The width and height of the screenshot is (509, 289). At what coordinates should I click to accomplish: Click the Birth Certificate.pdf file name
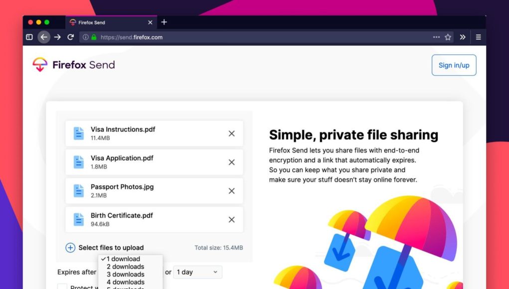pyautogui.click(x=122, y=215)
